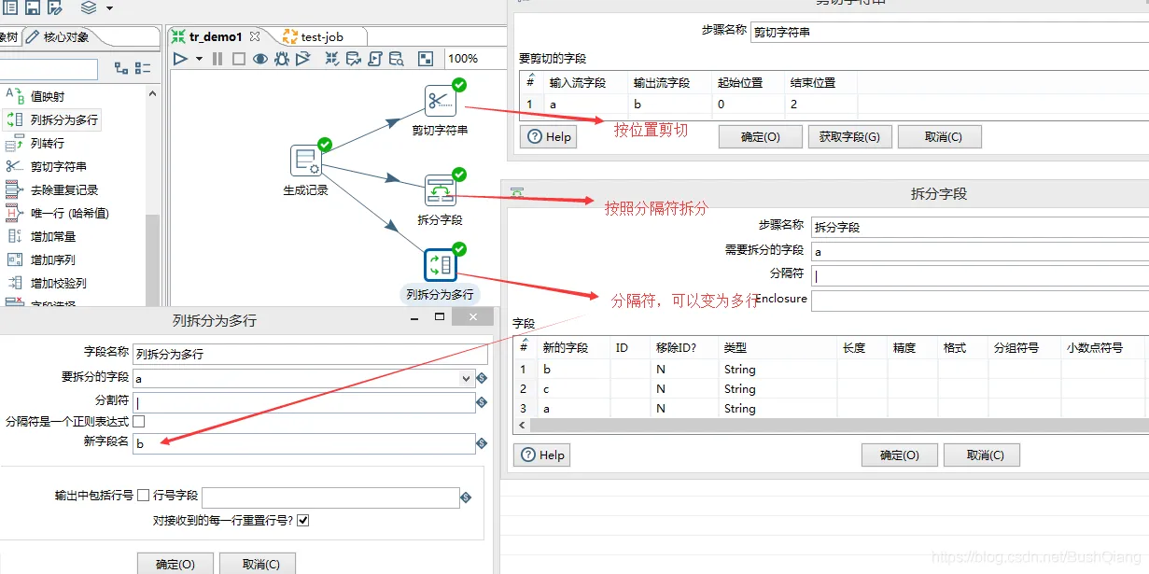Viewport: 1149px width, 574px height.
Task: Open the run options dropdown arrow
Action: click(x=199, y=59)
